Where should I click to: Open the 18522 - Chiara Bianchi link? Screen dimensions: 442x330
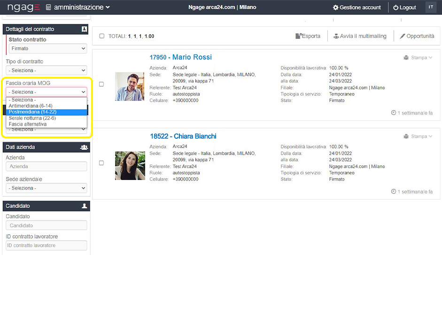click(183, 136)
